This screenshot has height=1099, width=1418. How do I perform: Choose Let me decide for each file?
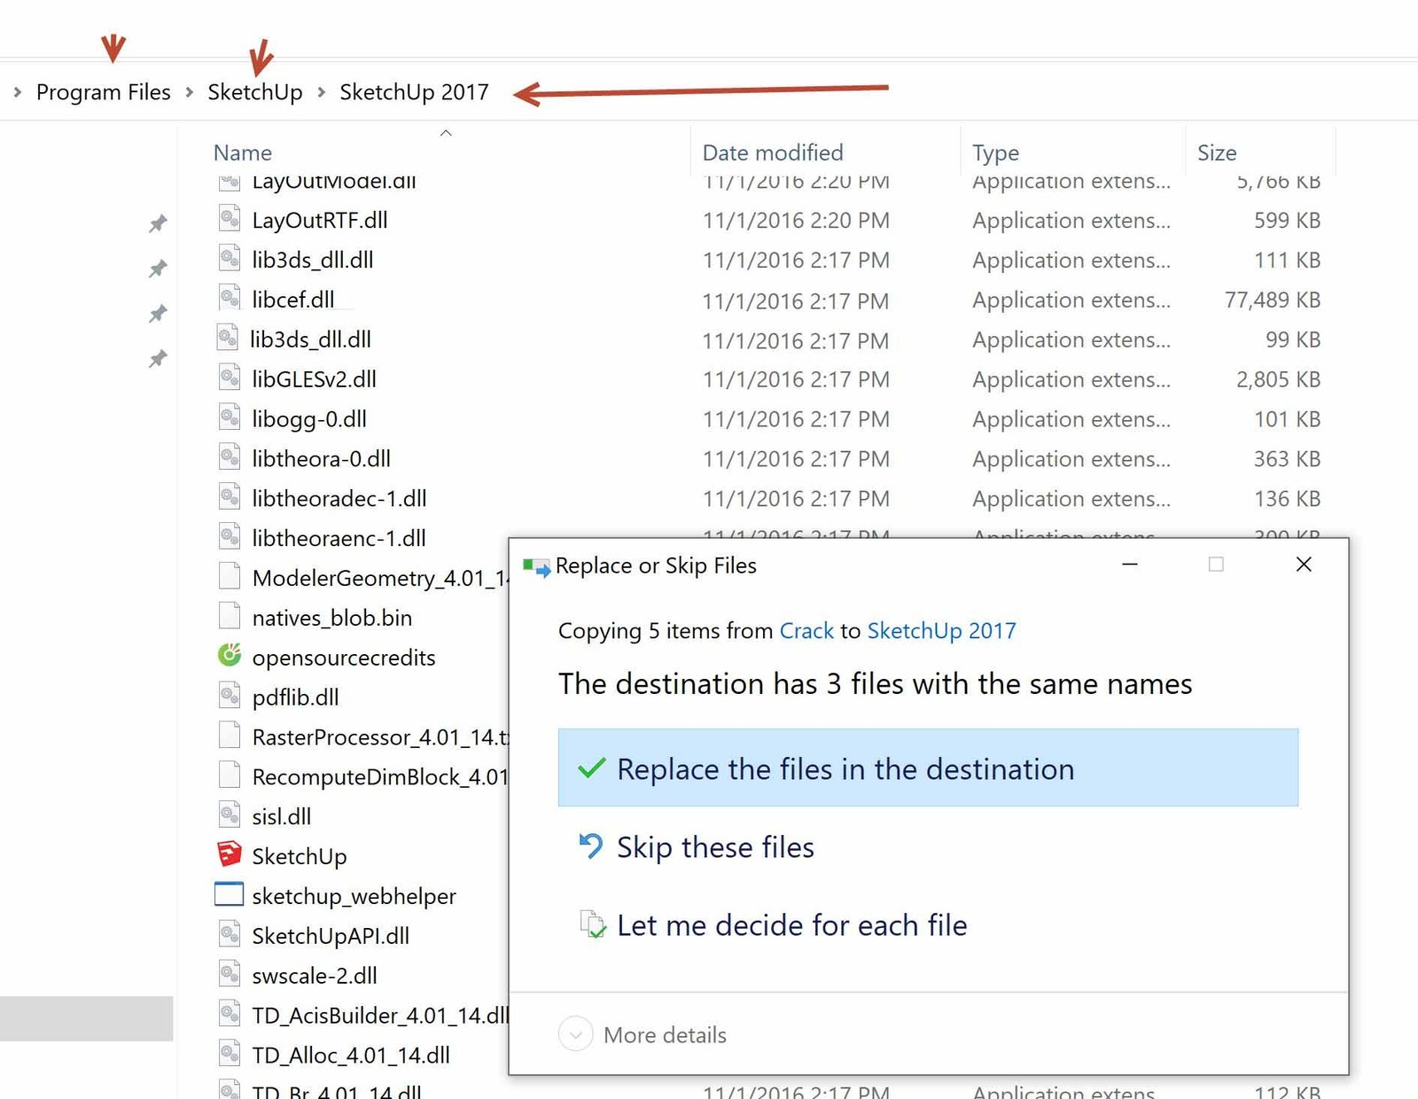(x=928, y=924)
